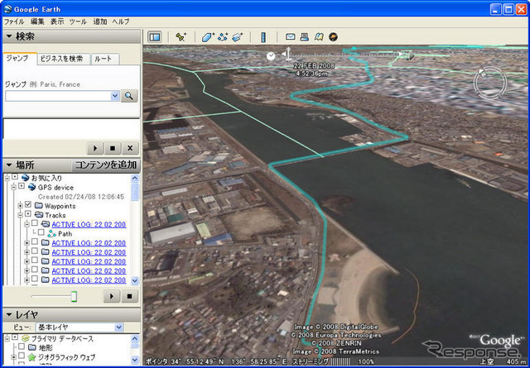Enable the 地形 layer checkbox
The image size is (530, 368).
(x=22, y=346)
